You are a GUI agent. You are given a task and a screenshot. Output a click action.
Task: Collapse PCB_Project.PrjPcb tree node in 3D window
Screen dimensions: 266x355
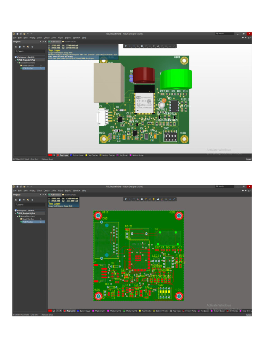pyautogui.click(x=16, y=60)
